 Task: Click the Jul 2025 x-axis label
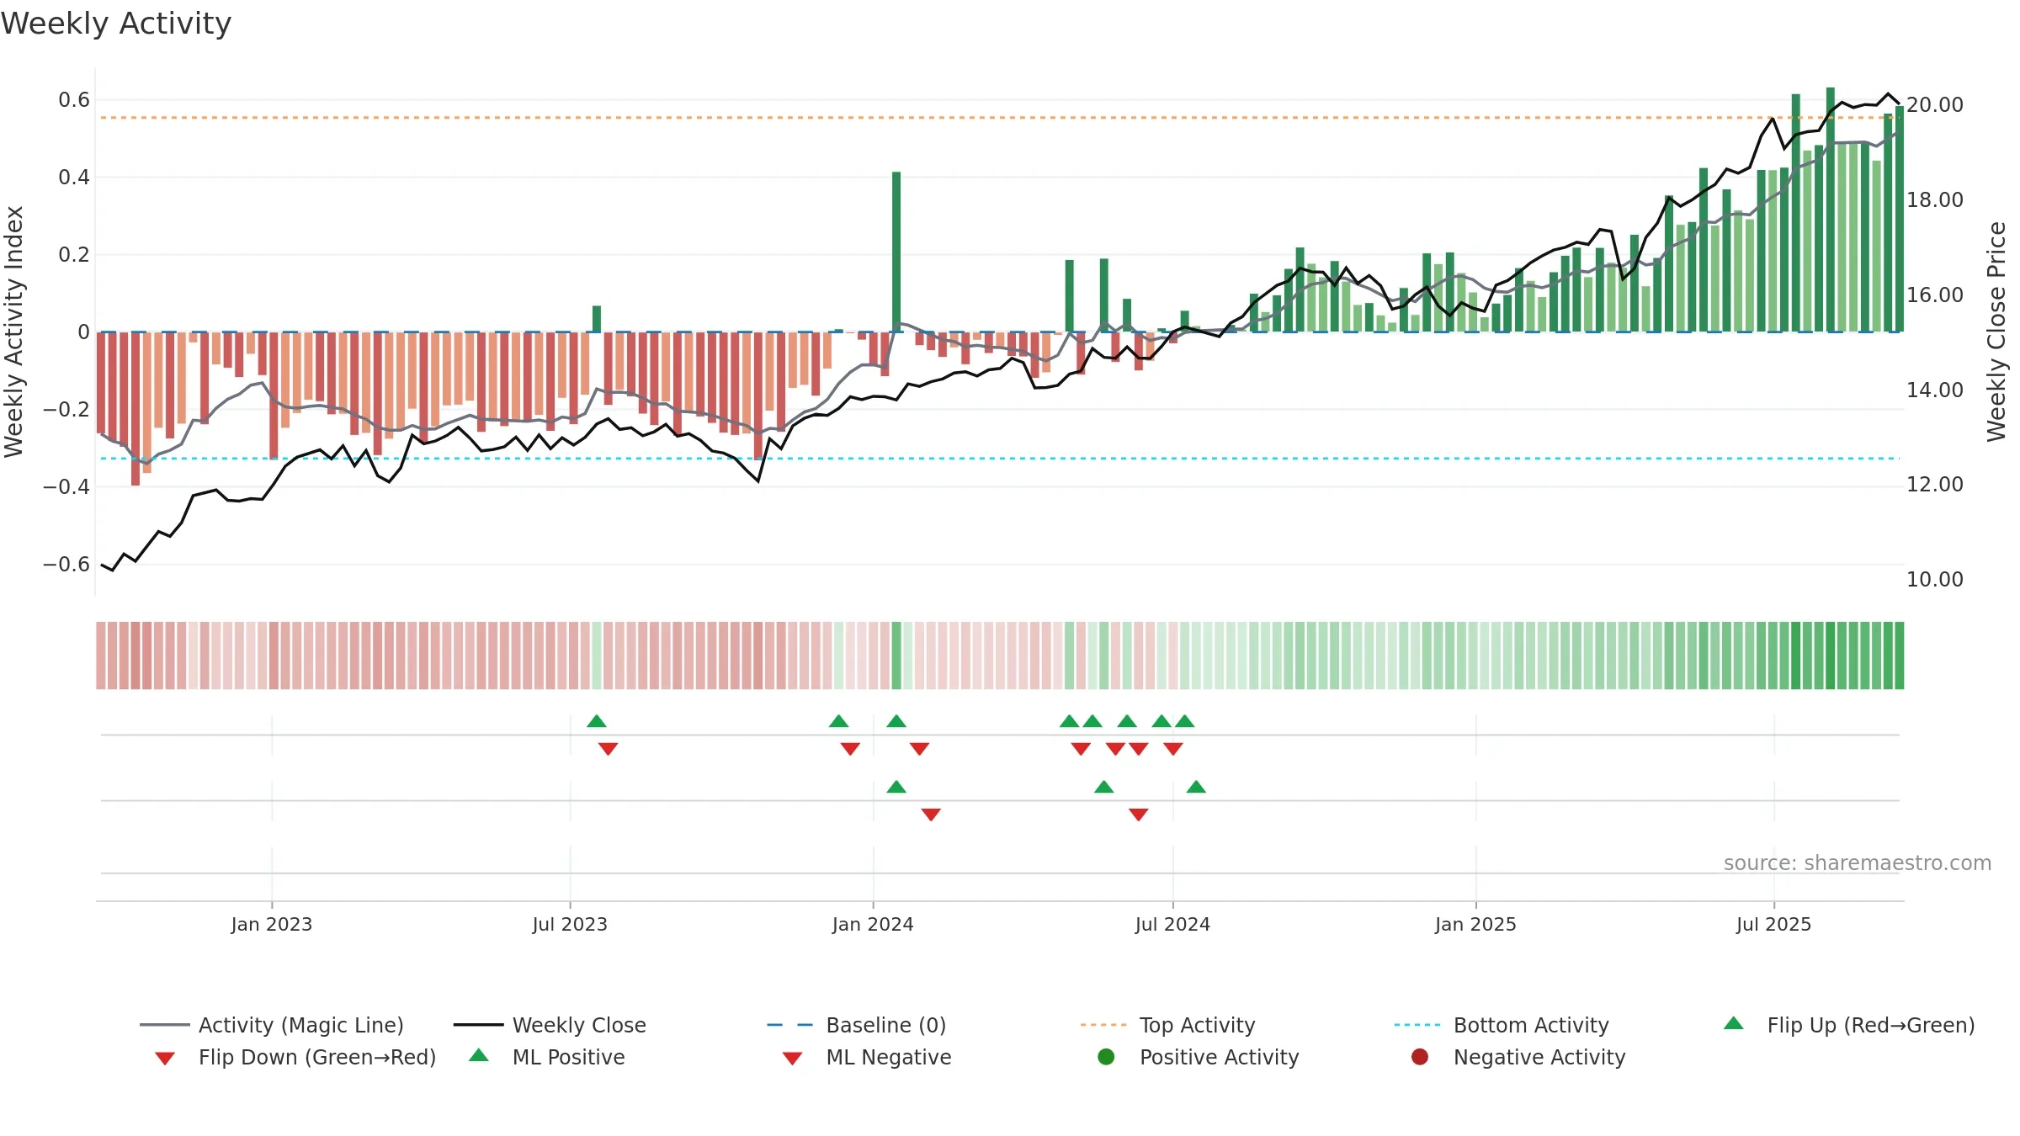[1773, 925]
